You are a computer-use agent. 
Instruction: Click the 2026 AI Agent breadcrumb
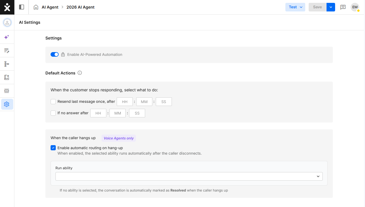(80, 7)
